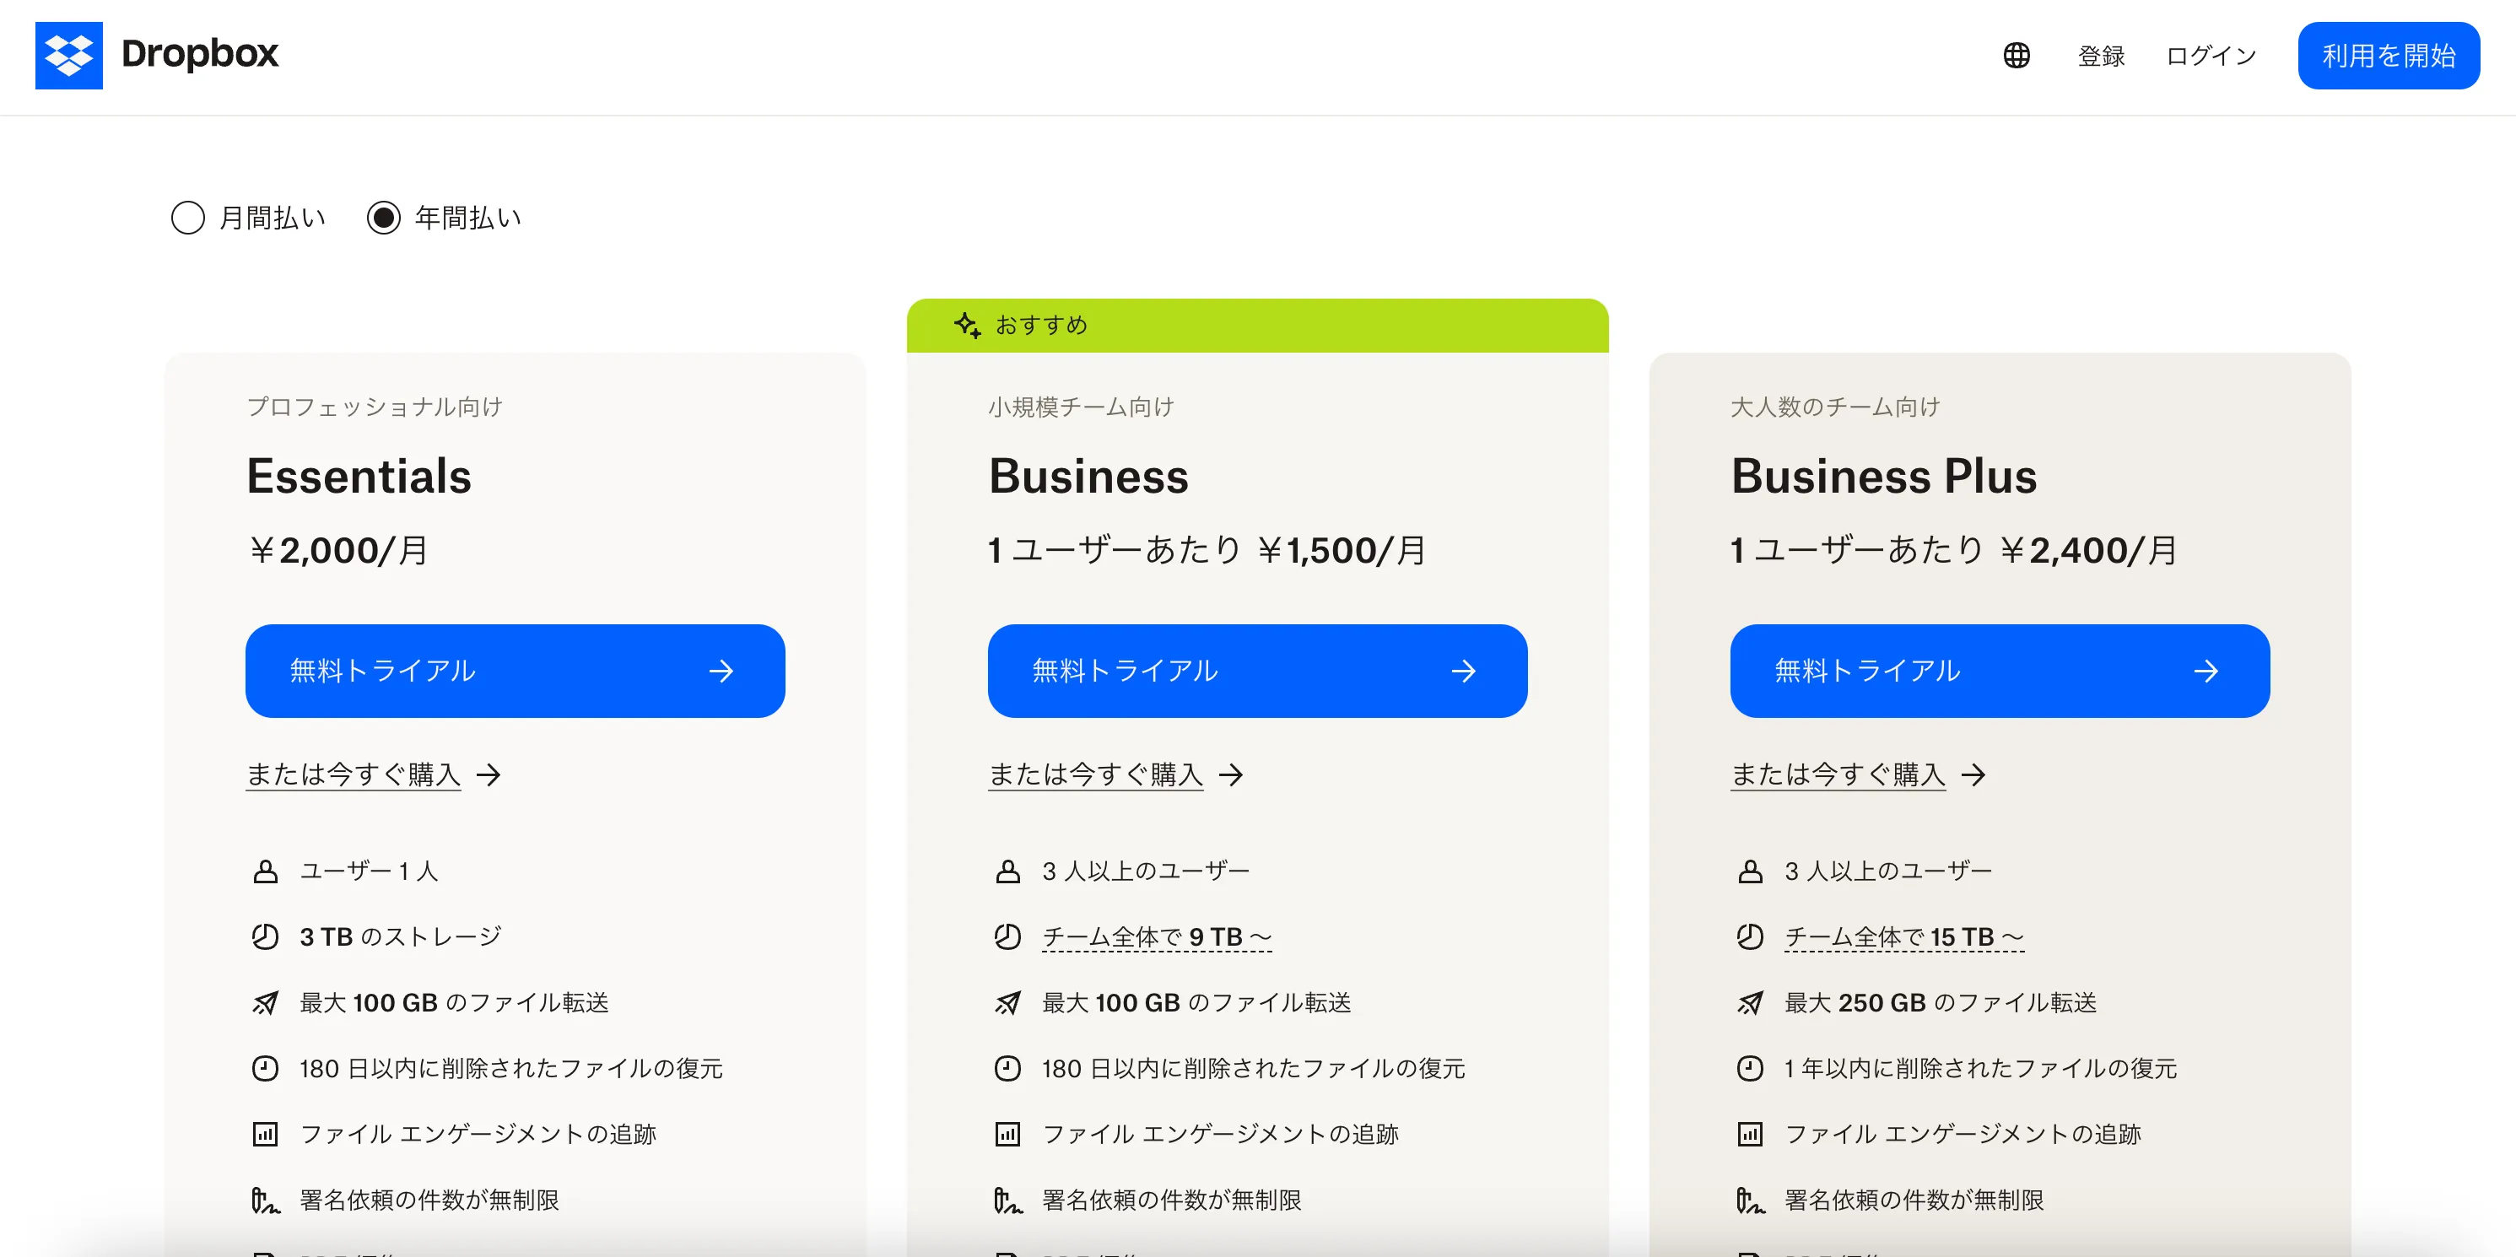The width and height of the screenshot is (2516, 1257).
Task: Click clock icon in Essentials 180 日 row
Action: click(x=265, y=1069)
